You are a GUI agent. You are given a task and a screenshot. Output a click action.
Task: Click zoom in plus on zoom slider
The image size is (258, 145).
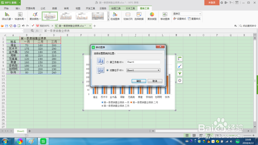tap(253, 135)
